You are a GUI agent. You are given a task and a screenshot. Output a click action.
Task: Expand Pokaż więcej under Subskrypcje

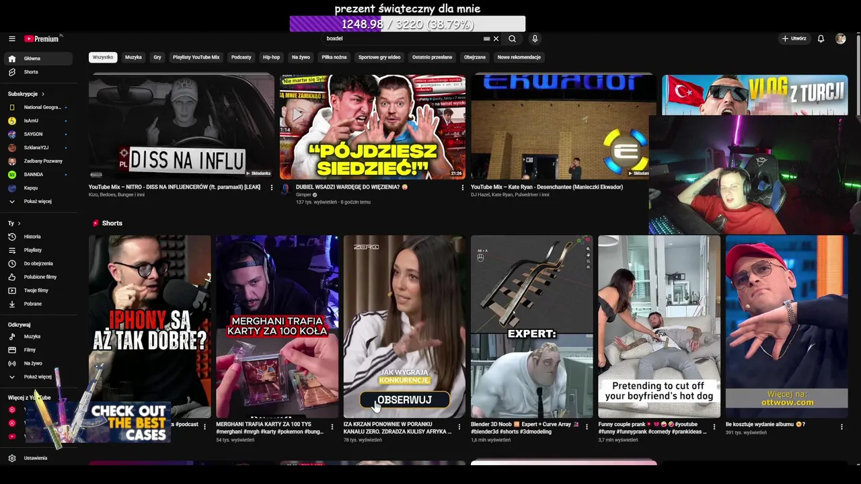(x=38, y=201)
